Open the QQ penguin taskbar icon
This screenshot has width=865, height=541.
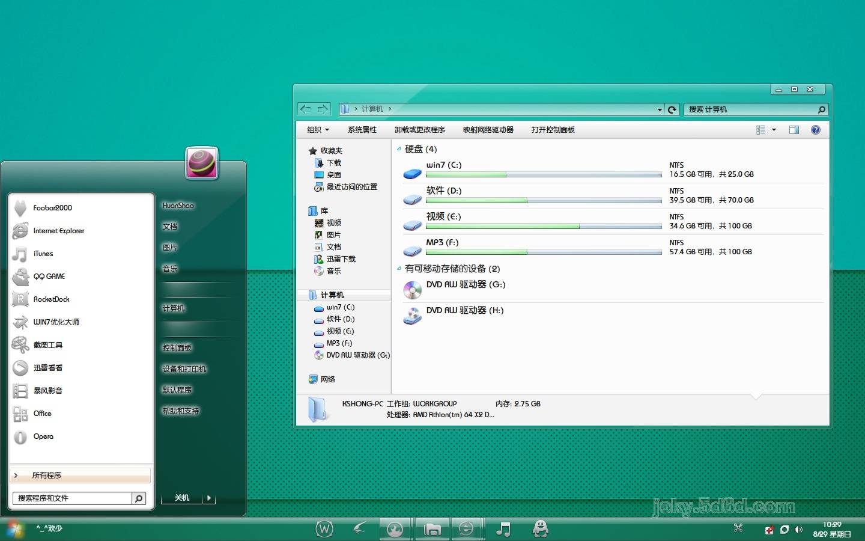click(541, 528)
